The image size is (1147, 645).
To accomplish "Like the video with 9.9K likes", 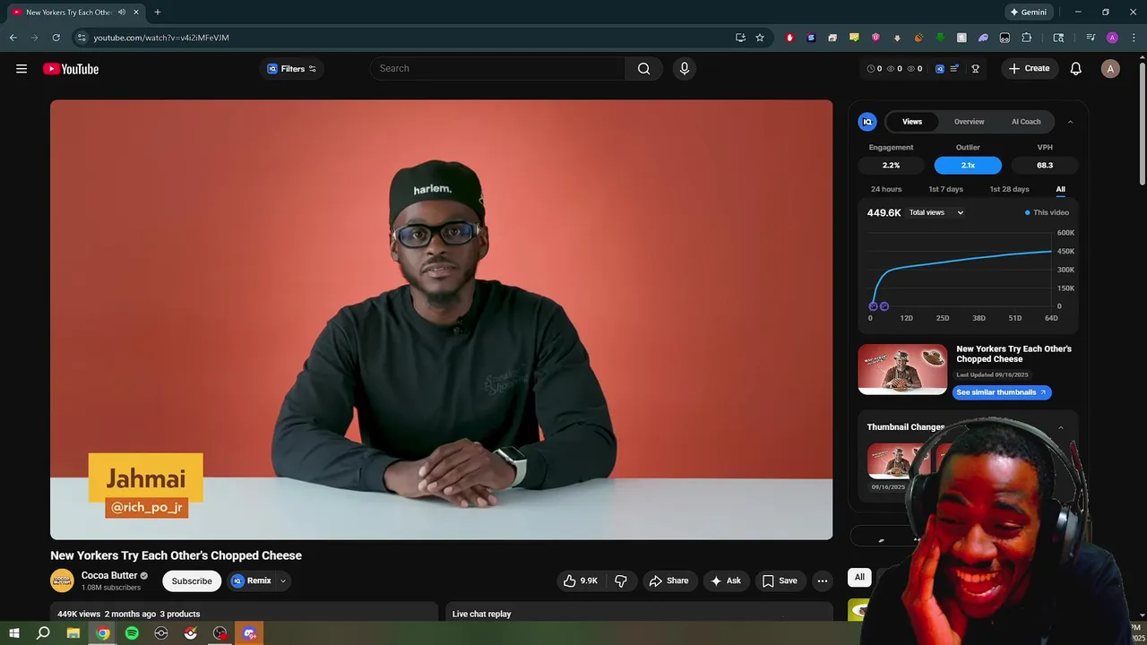I will click(x=580, y=580).
